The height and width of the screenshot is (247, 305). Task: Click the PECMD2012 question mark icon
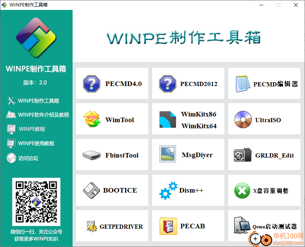(x=168, y=84)
